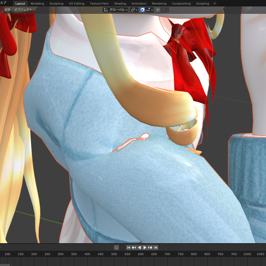
Task: Click frame 750 on timeline ruler
Action: (x=180, y=254)
